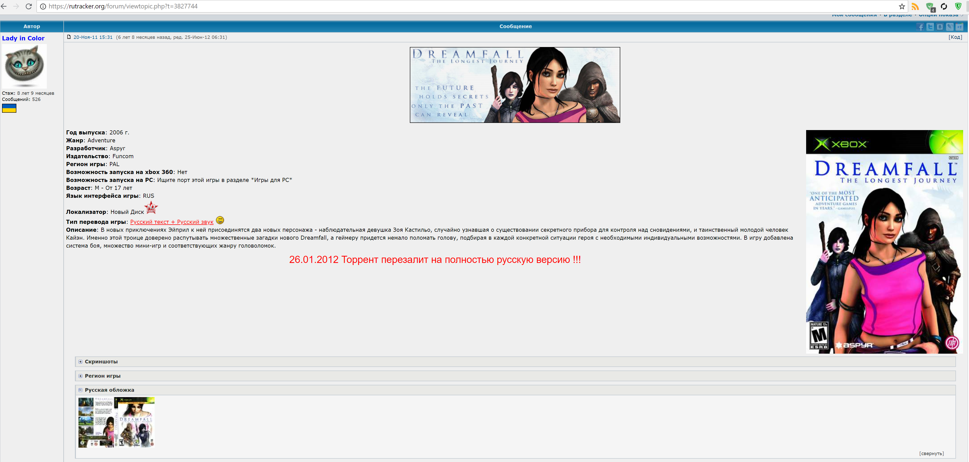Open the Русский текст + Русский звук link
This screenshot has width=969, height=462.
pyautogui.click(x=172, y=222)
